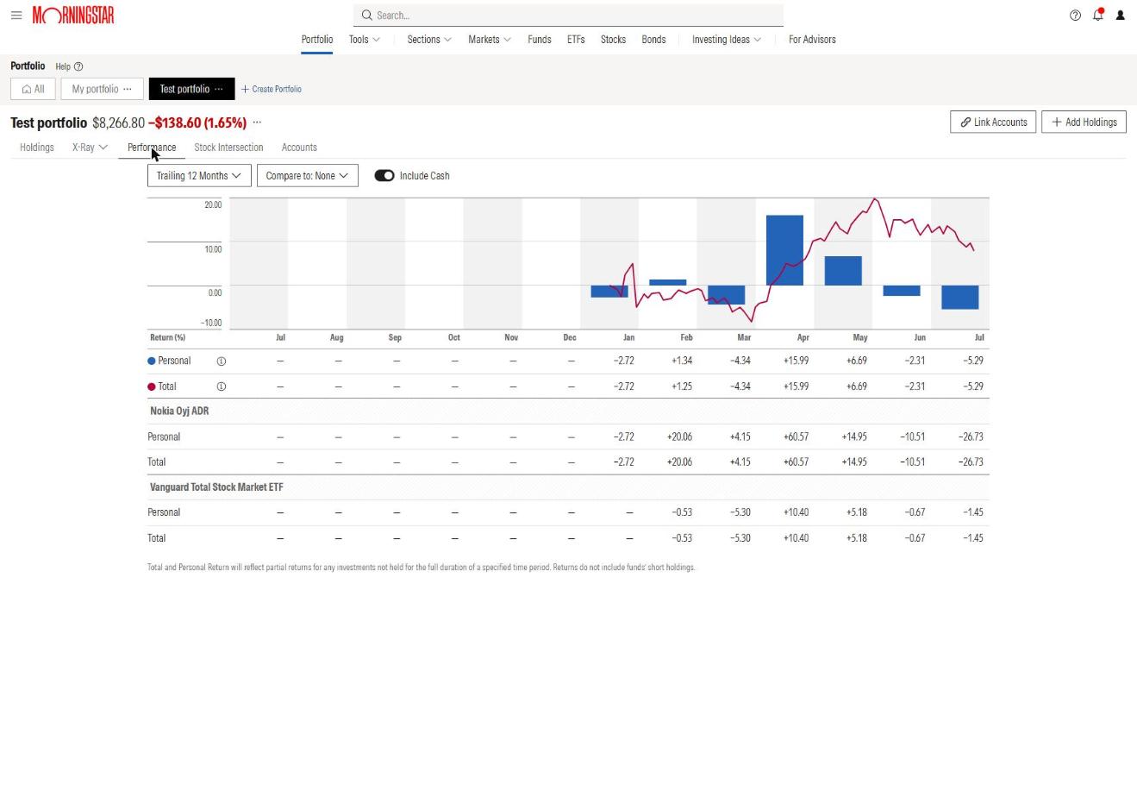The width and height of the screenshot is (1137, 804).
Task: Open Trailing 12 Months period dropdown
Action: (199, 176)
